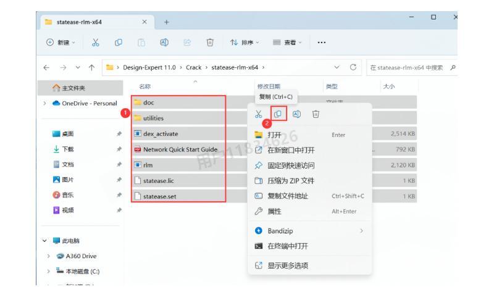The image size is (494, 297).
Task: Close the statease-rlm-x64 tab
Action: click(x=144, y=22)
